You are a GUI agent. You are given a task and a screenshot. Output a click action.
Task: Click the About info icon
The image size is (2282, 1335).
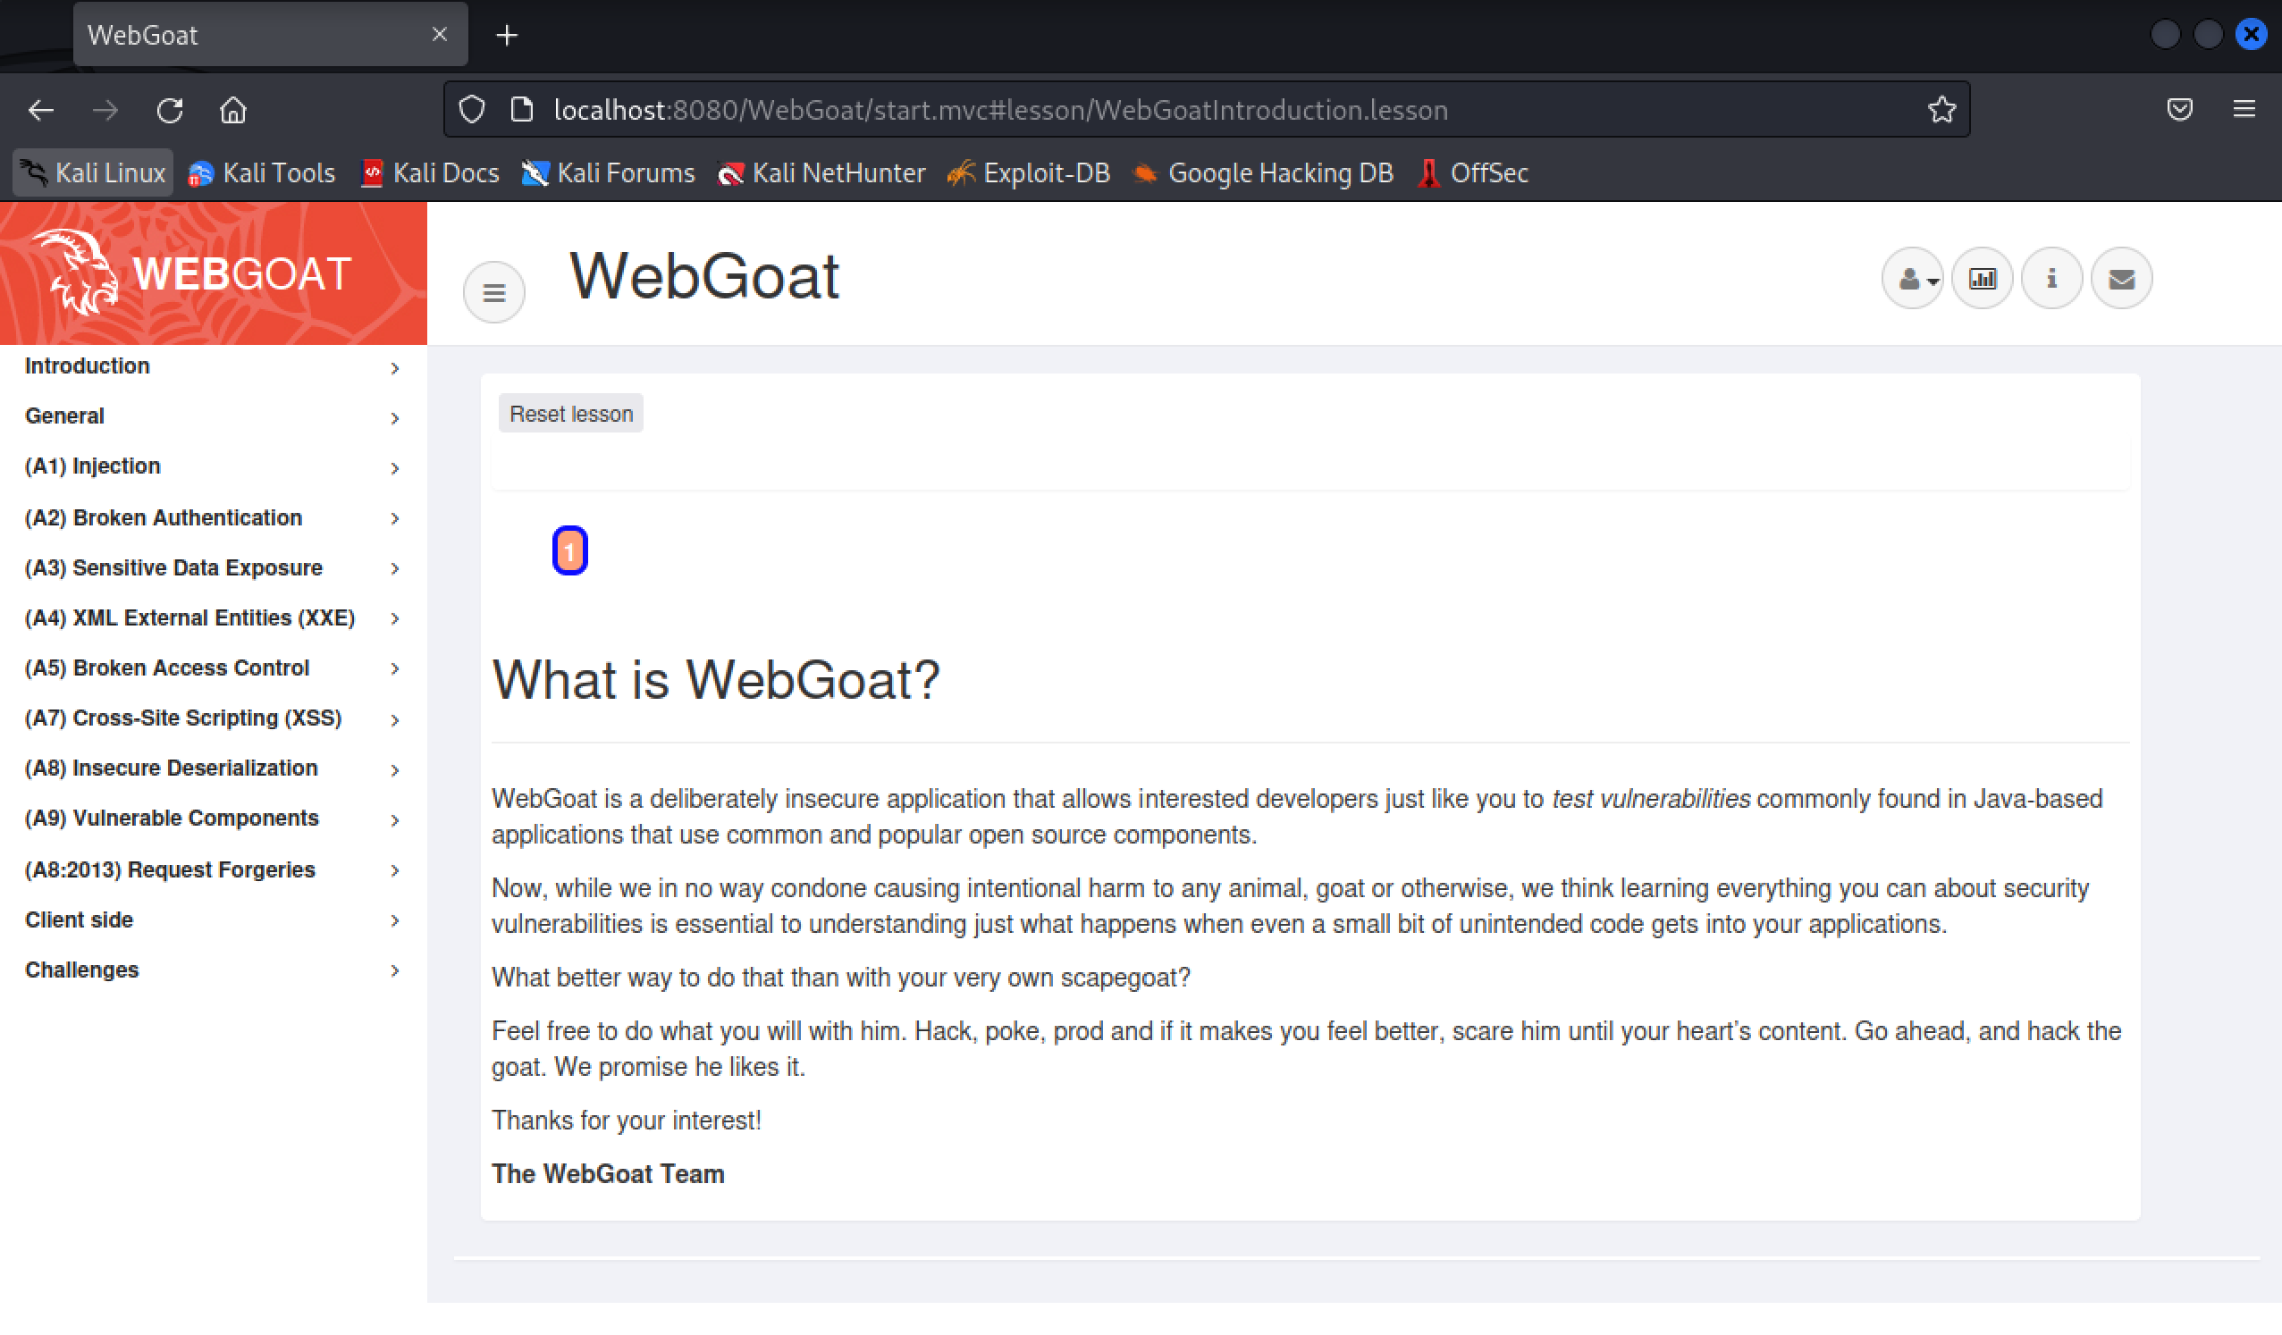(2051, 279)
